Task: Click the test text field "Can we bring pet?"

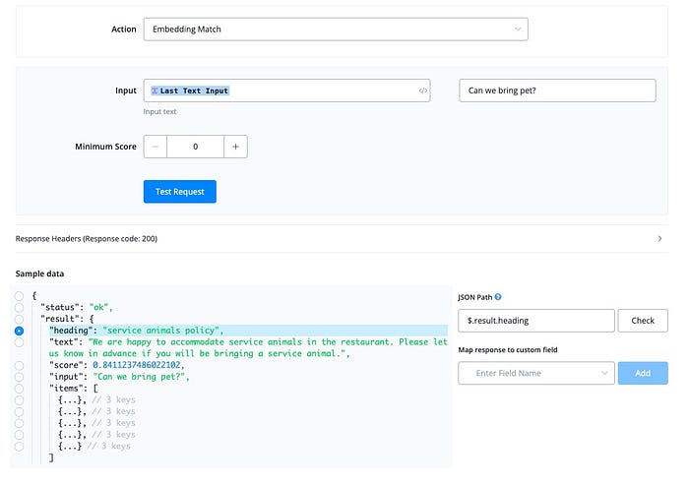Action: 557,91
